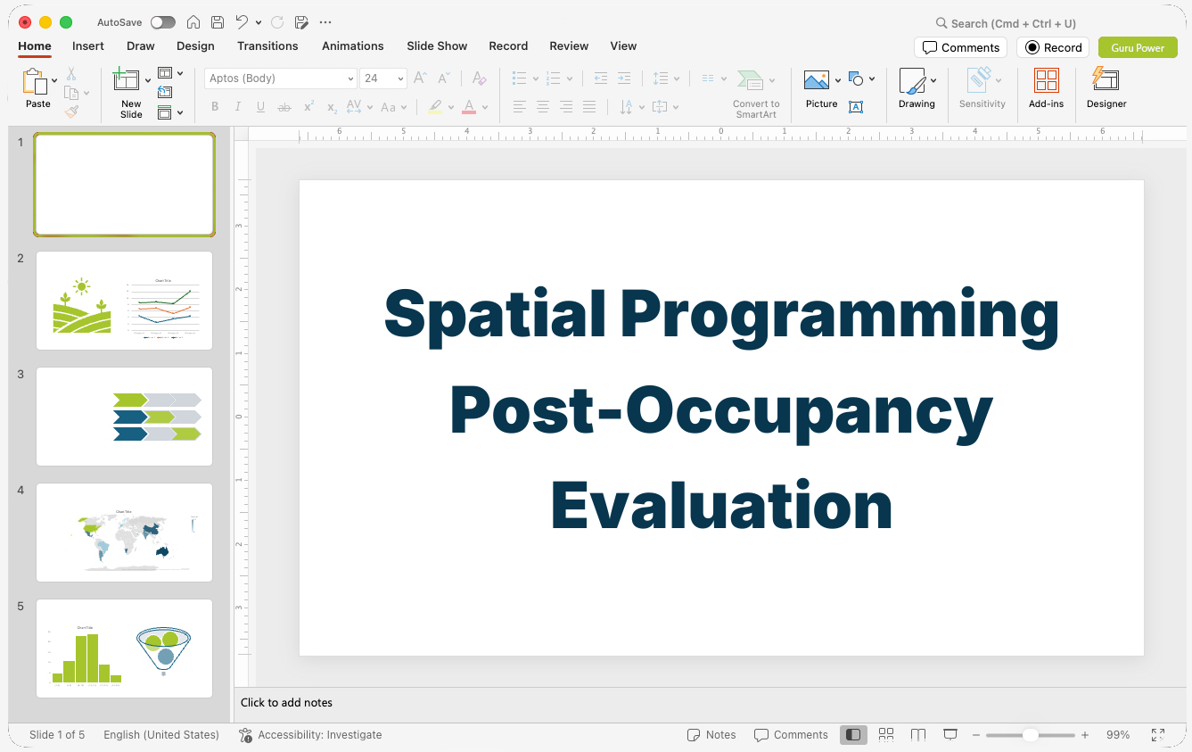Switch to the Transitions tab

point(267,46)
